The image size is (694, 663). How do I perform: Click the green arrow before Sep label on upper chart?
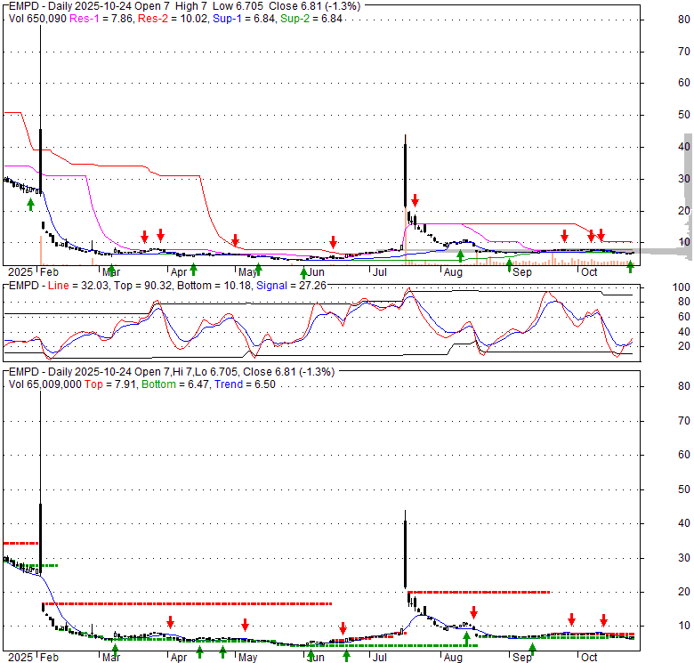pos(509,265)
